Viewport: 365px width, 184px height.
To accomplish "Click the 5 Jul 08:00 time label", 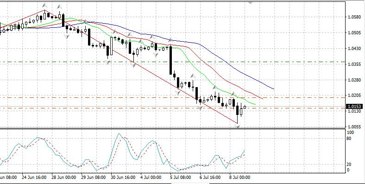I will point(181,178).
